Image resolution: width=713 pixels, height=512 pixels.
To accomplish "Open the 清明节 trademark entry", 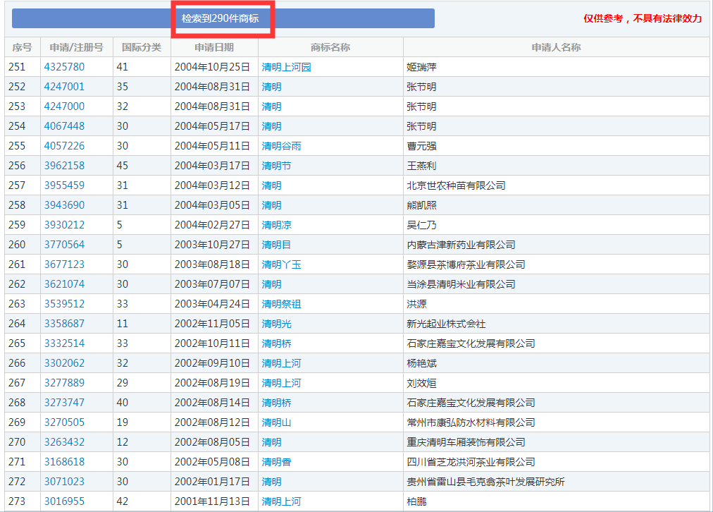I will click(276, 166).
